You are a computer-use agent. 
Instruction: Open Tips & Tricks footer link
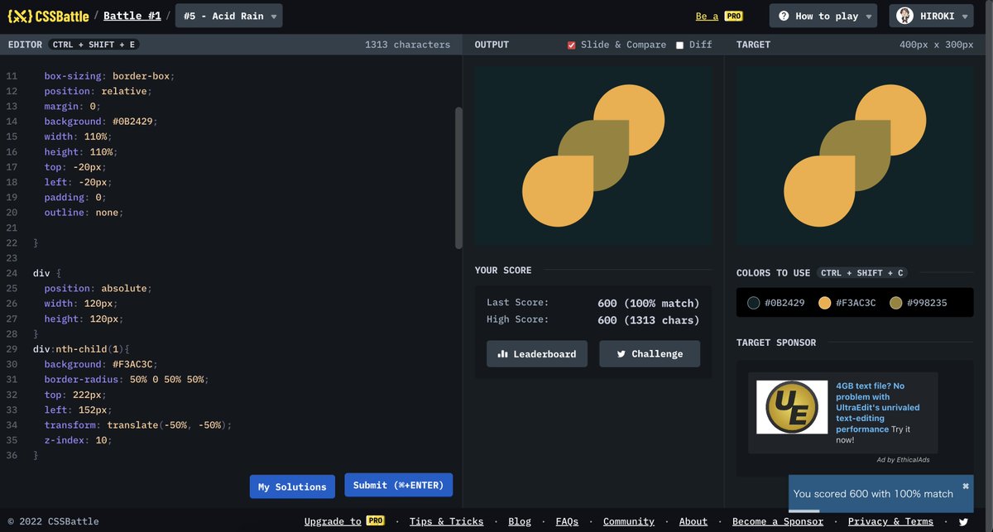tap(446, 521)
